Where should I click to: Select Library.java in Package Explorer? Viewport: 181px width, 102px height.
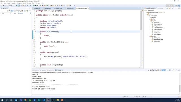tap(156, 33)
